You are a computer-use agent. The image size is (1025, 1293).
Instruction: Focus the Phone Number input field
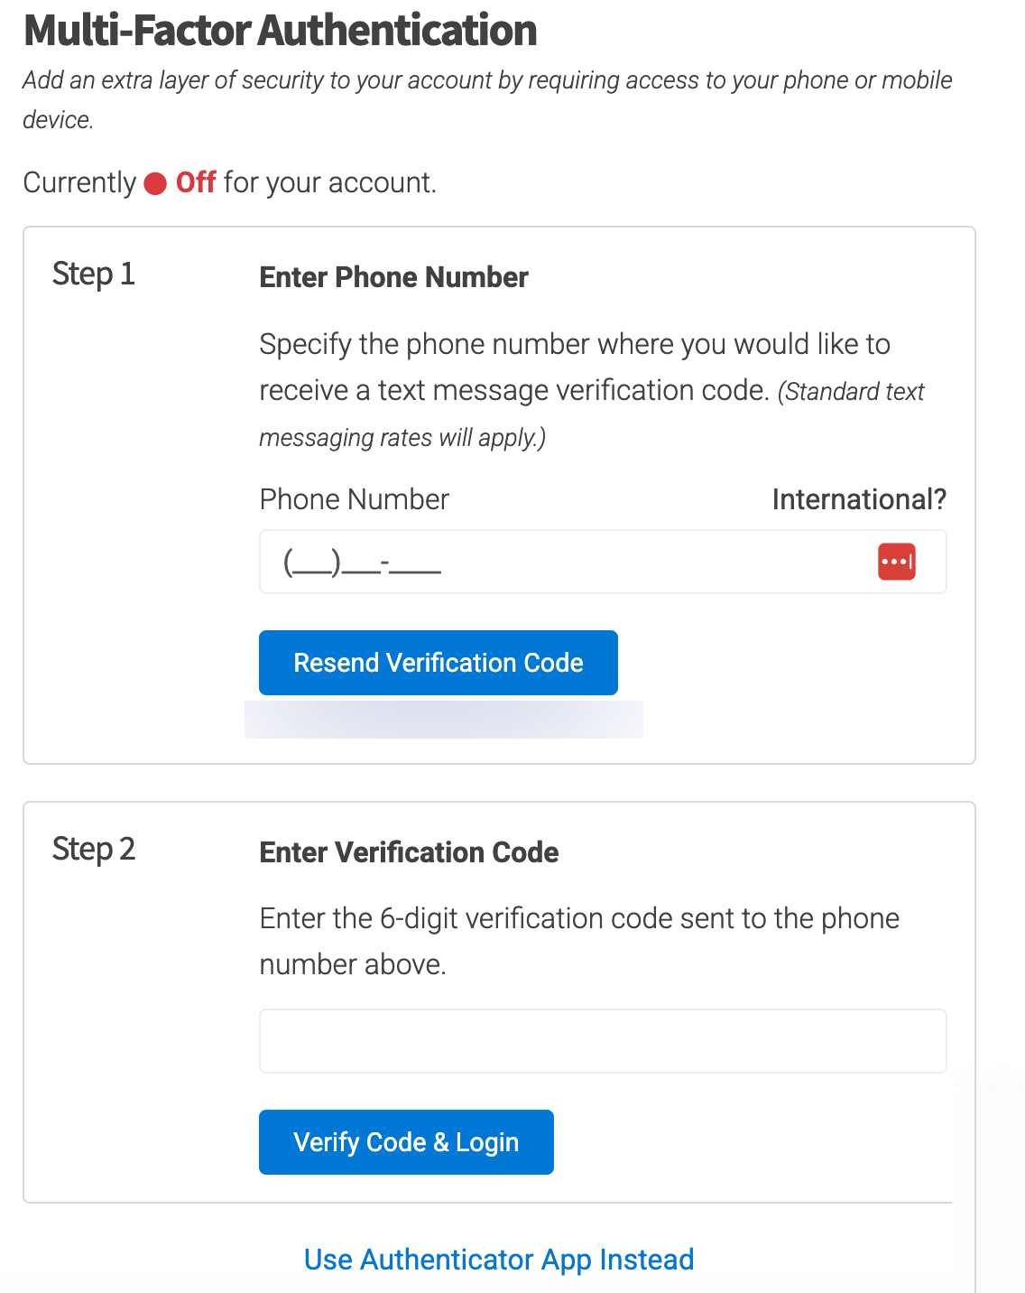point(603,562)
